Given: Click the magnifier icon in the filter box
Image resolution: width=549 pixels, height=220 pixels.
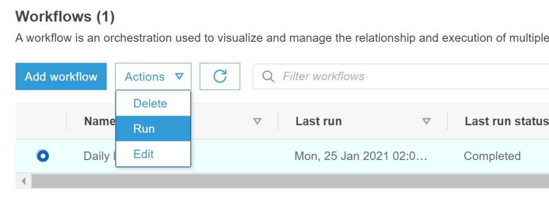Looking at the screenshot, I should pyautogui.click(x=268, y=77).
